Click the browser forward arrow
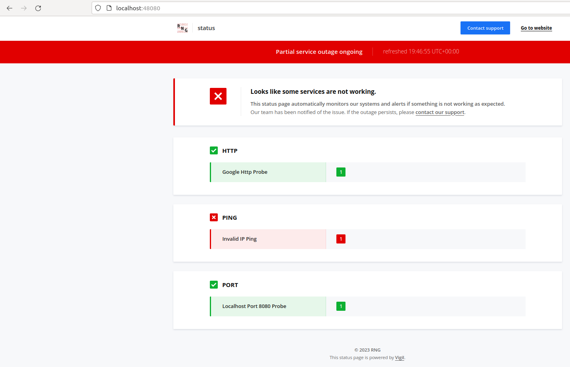The image size is (570, 367). (24, 8)
